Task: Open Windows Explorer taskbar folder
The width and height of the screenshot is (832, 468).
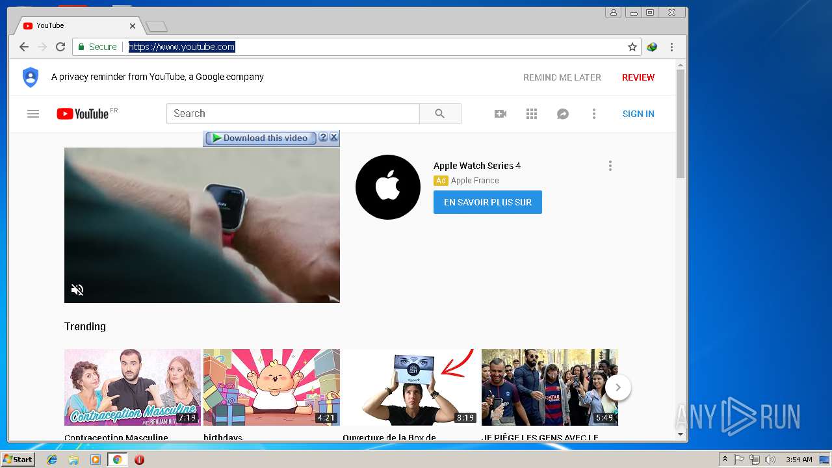Action: [x=73, y=460]
